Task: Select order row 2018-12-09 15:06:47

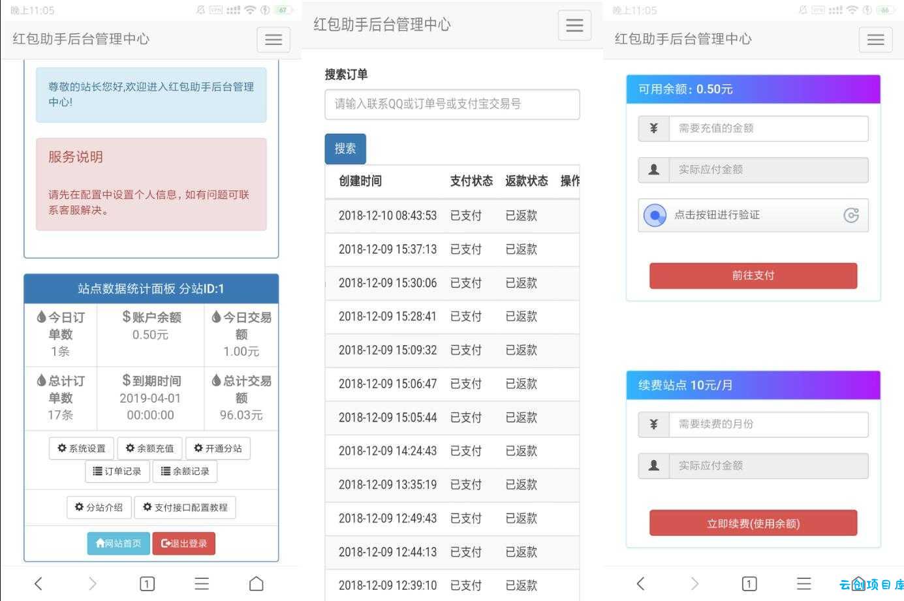Action: tap(452, 384)
